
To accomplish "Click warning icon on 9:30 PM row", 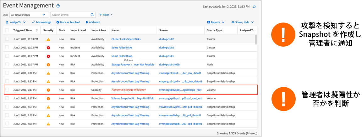I will [48, 73].
